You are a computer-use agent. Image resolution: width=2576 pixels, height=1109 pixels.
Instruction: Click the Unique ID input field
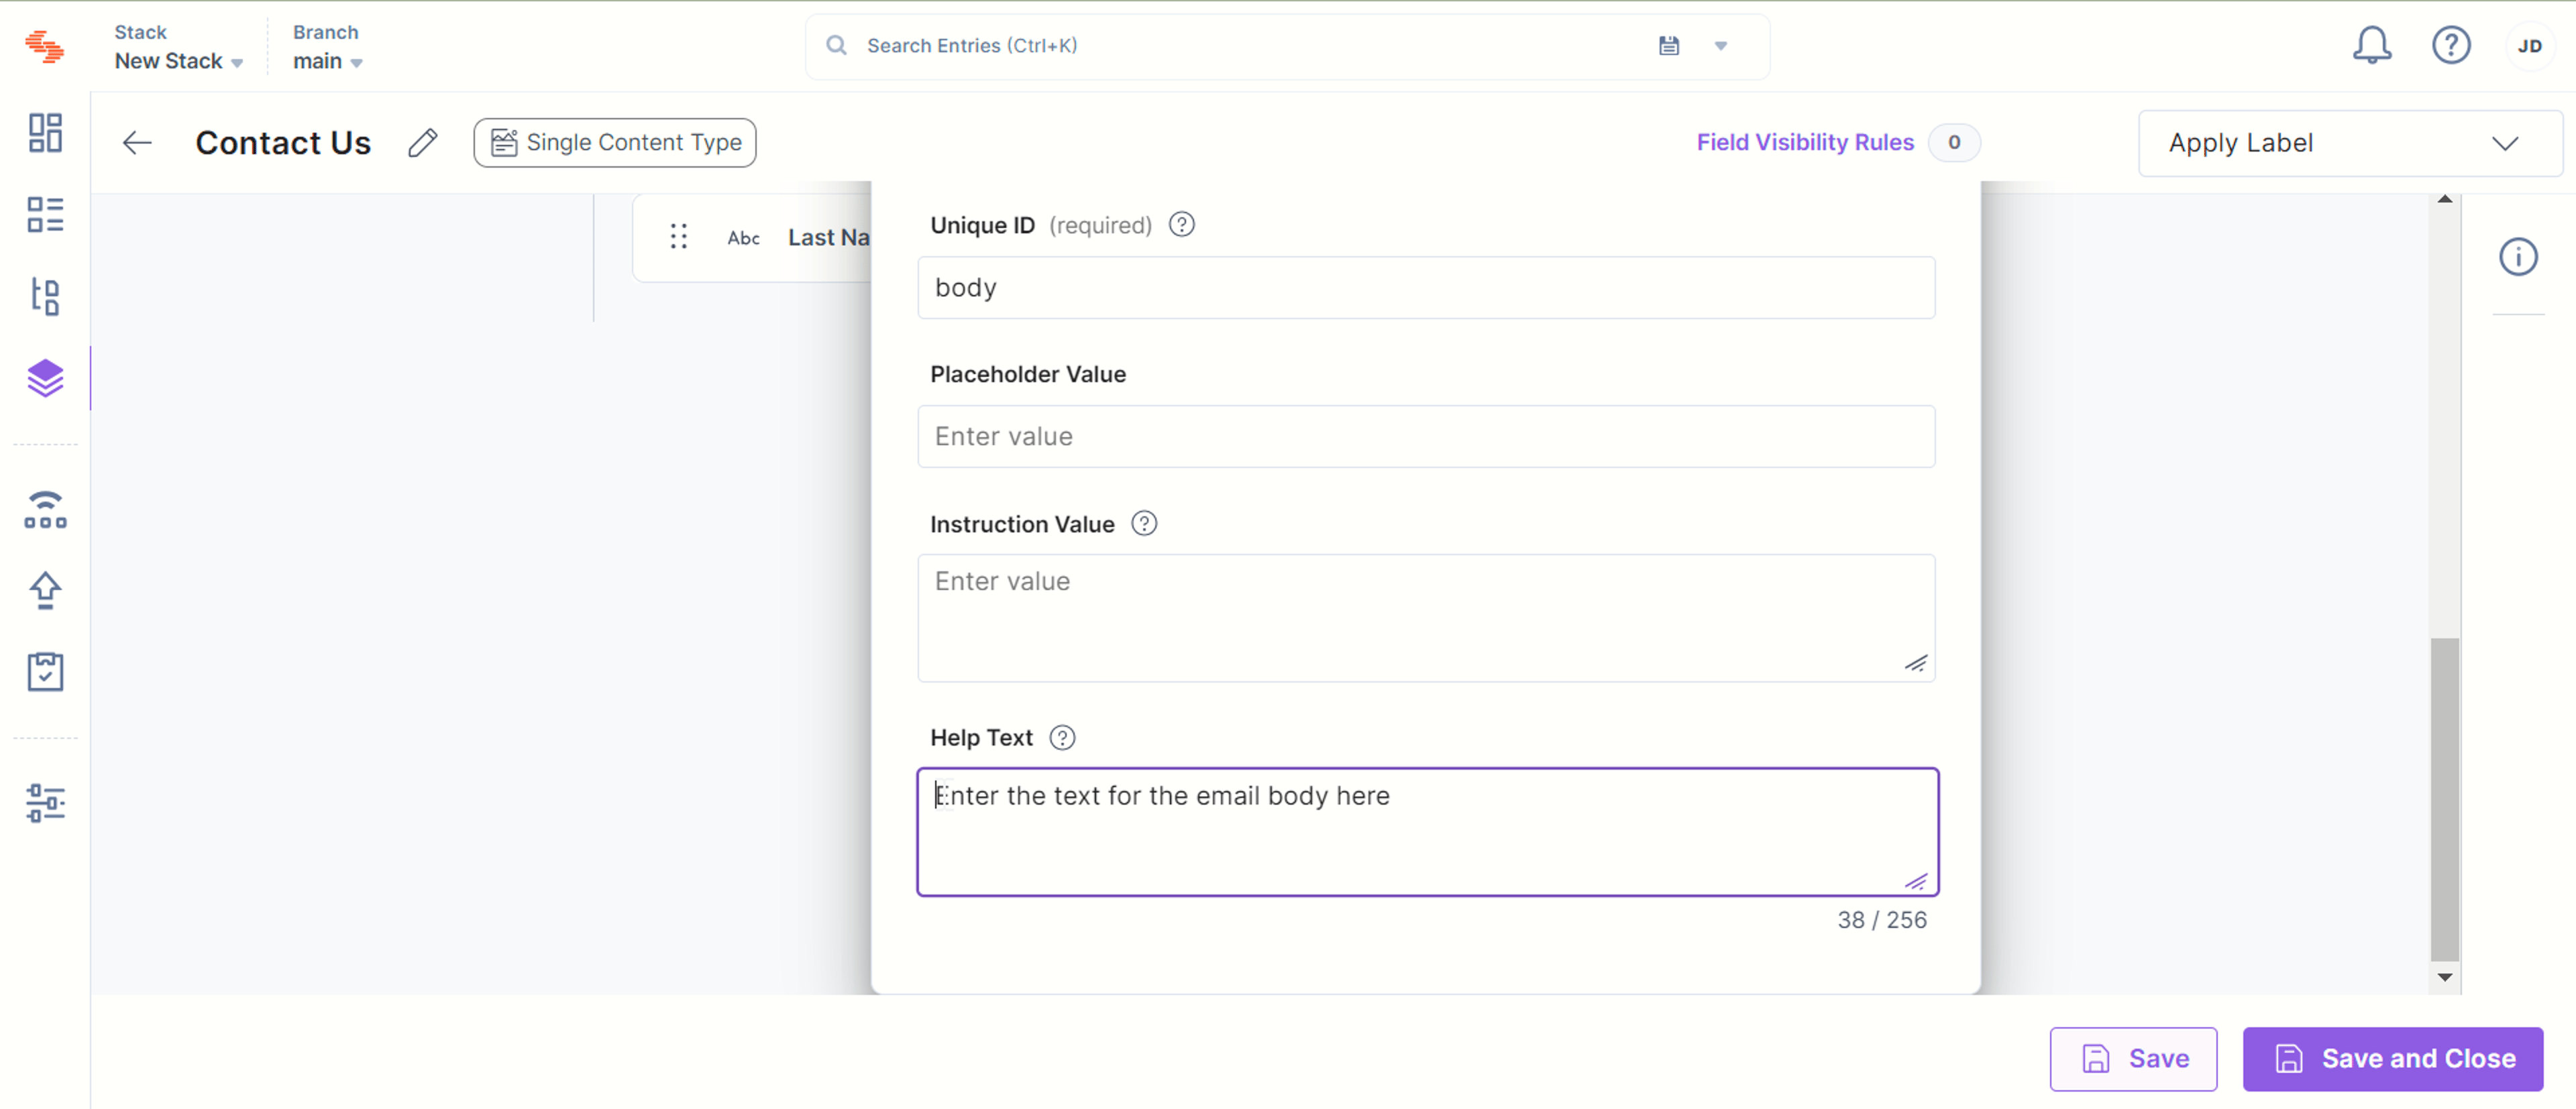click(x=1426, y=288)
